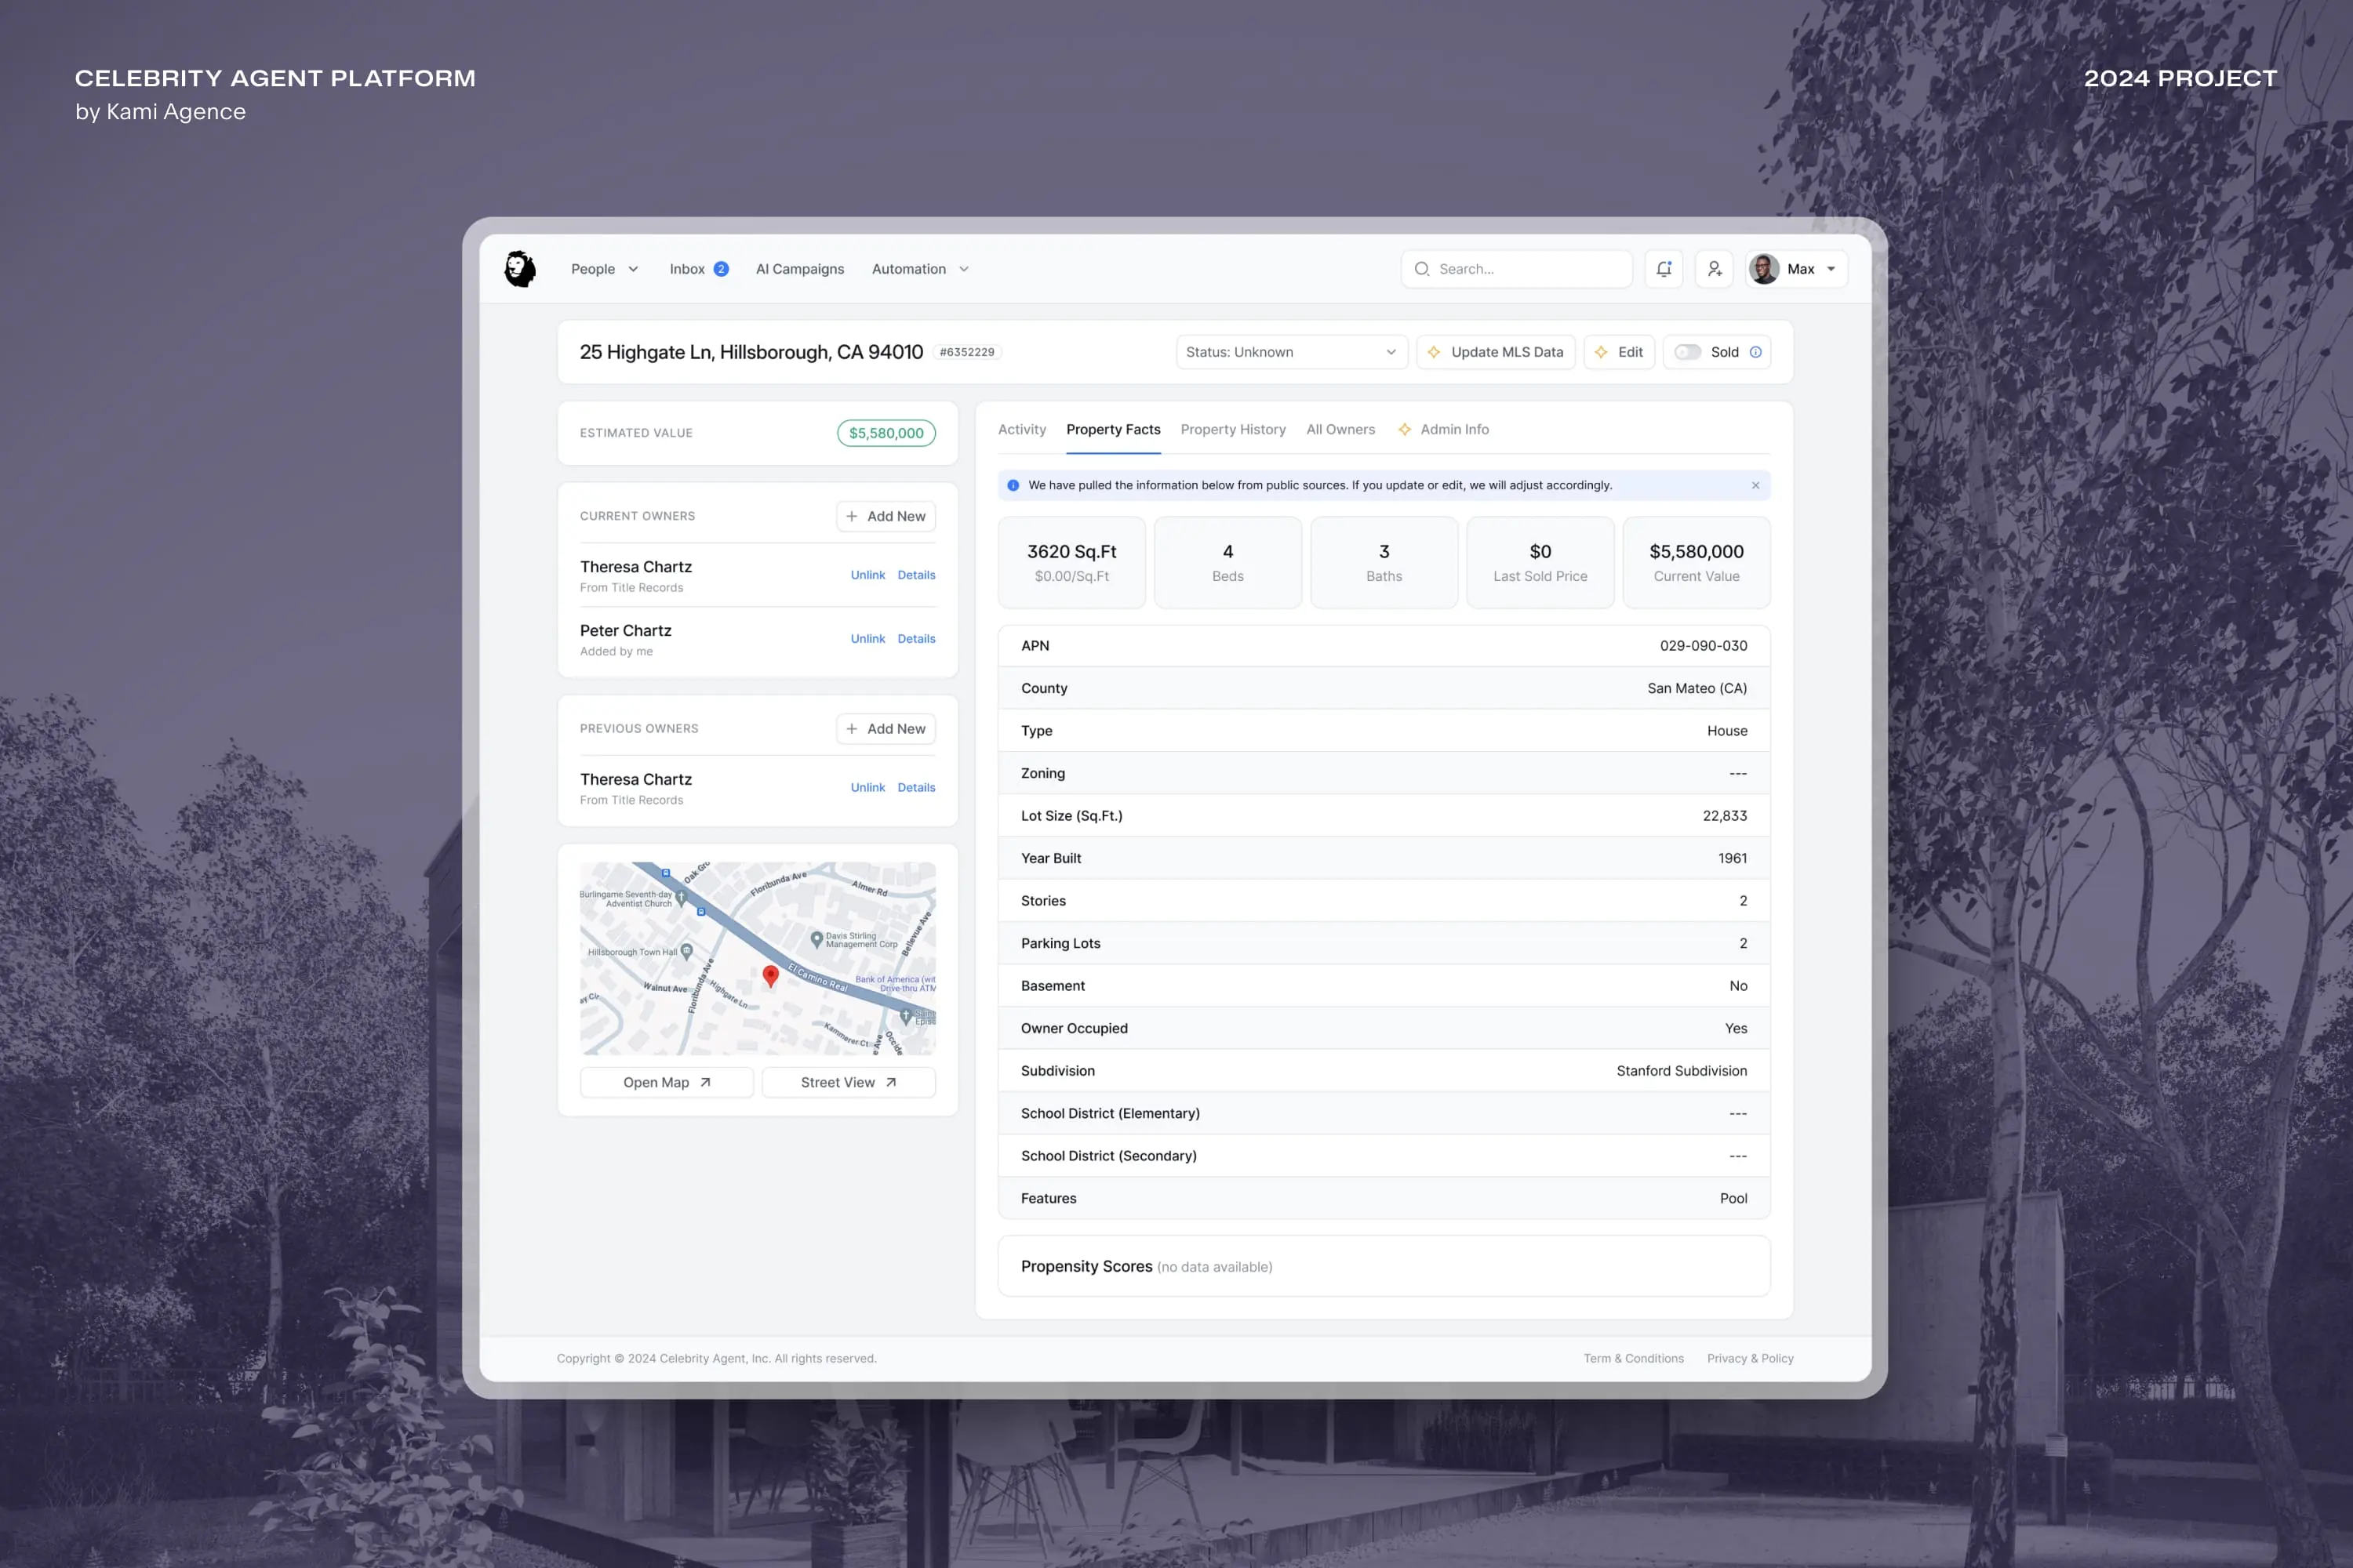Click Street View link on map
This screenshot has width=2353, height=1568.
coord(847,1081)
